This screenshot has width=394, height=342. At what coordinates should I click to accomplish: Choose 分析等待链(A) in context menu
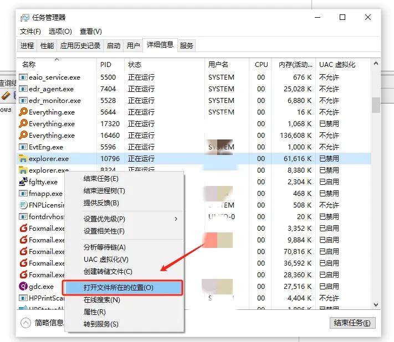pos(124,247)
